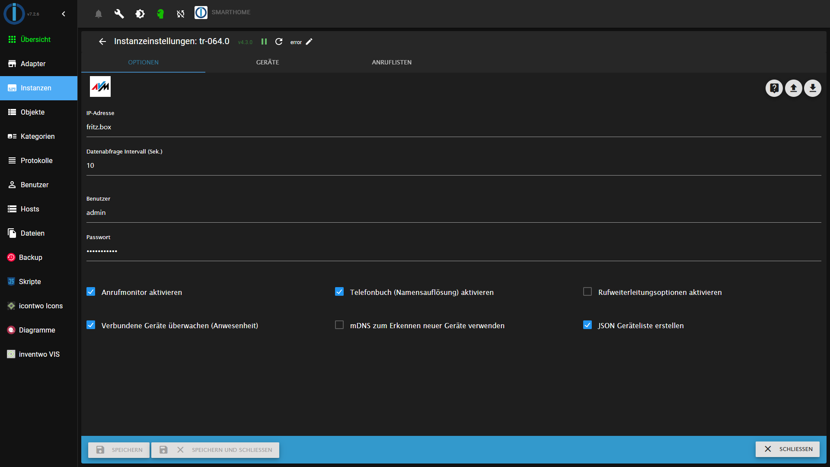Screen dimensions: 830x467
Task: Click SPEICHERN UND SCHLIESSEN button
Action: pos(215,450)
